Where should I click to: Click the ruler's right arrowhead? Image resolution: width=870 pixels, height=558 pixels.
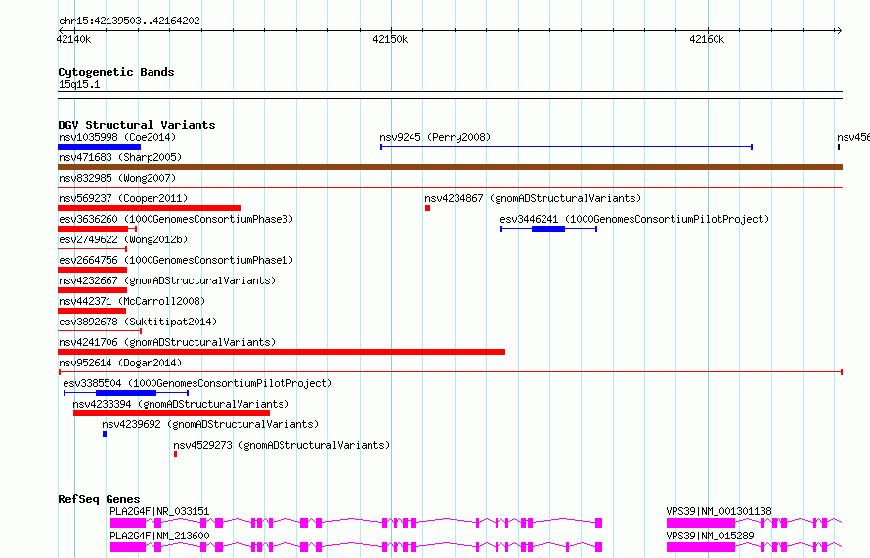tap(839, 31)
